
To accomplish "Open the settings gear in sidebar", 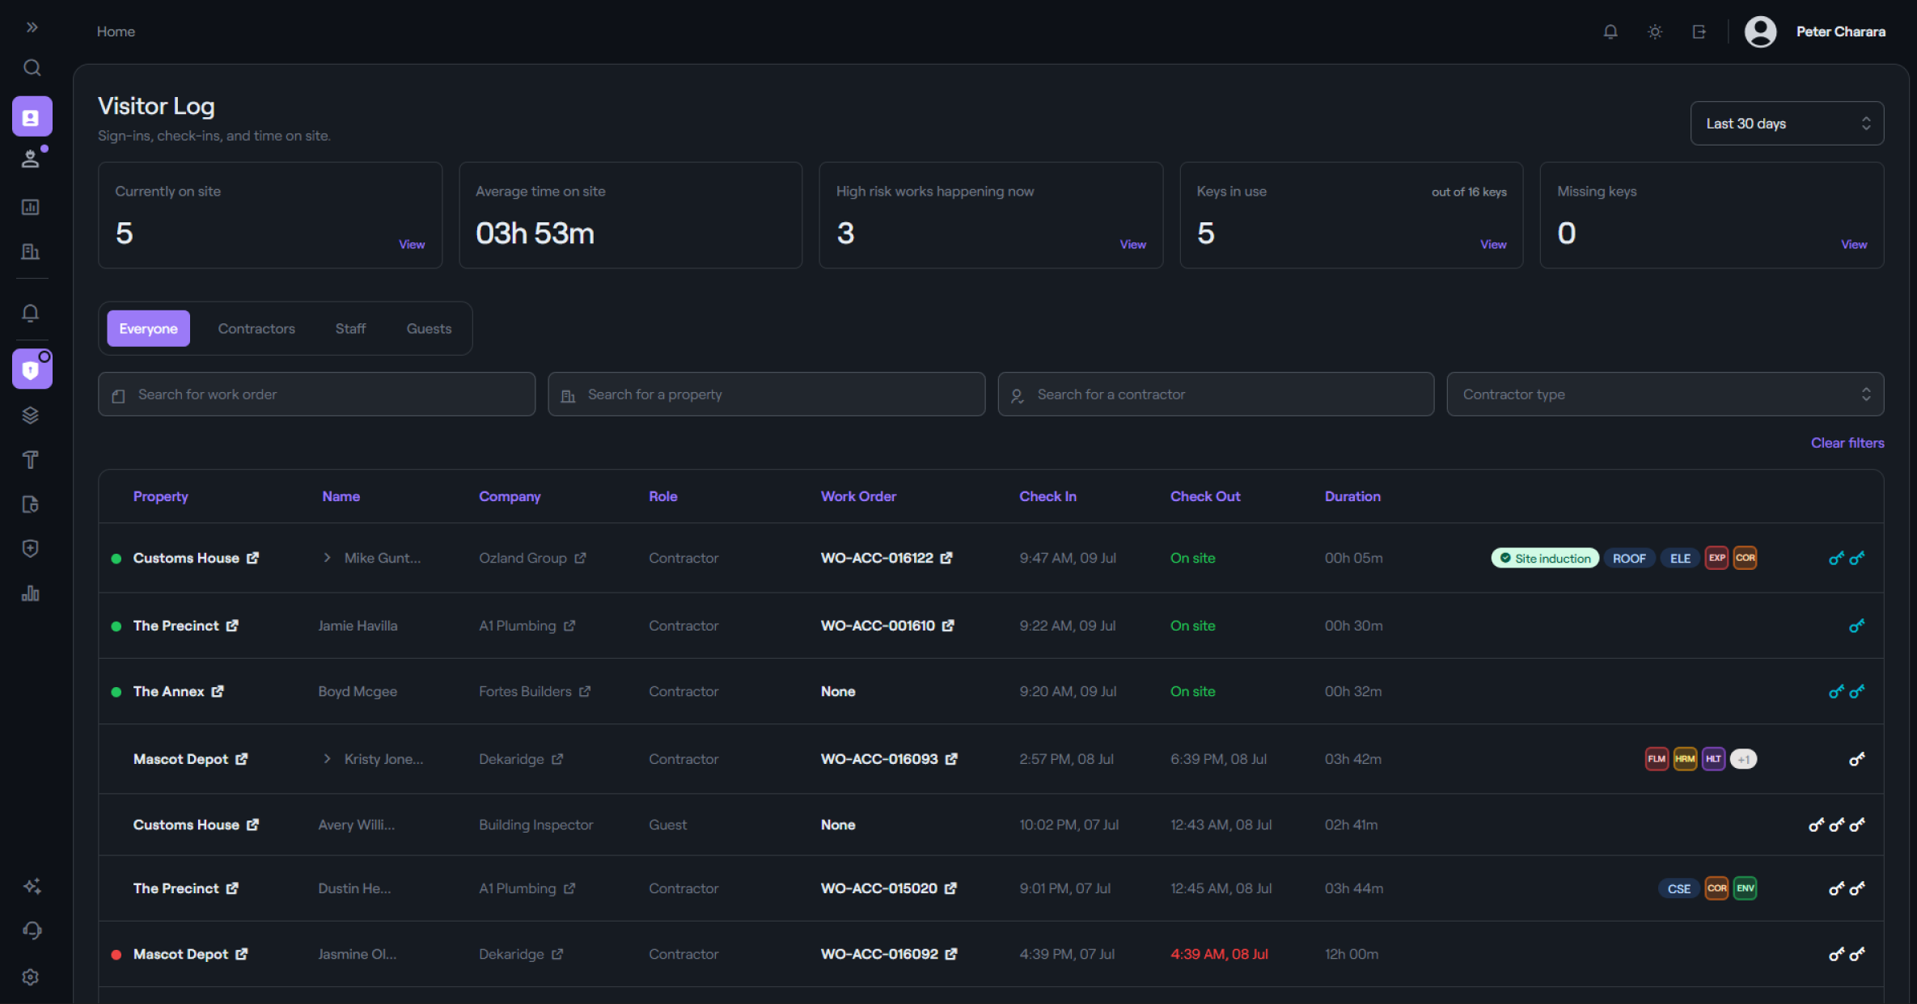I will click(31, 977).
